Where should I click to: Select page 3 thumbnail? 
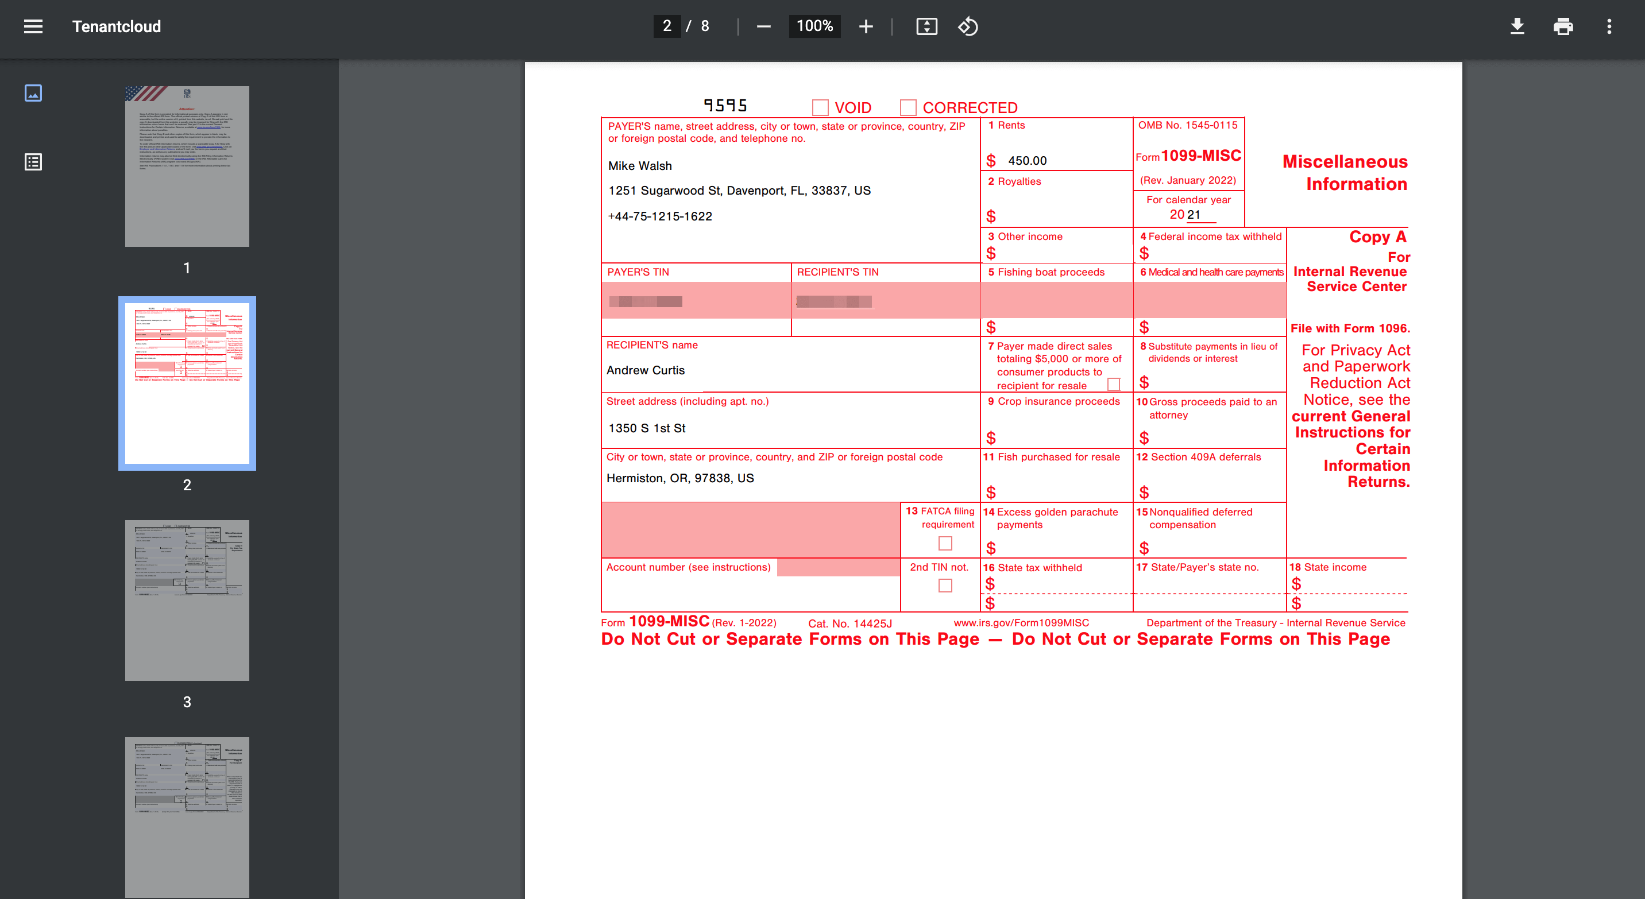[187, 600]
